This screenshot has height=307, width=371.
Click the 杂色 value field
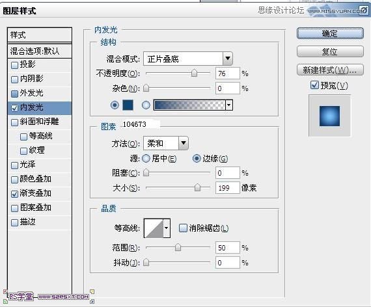228,88
